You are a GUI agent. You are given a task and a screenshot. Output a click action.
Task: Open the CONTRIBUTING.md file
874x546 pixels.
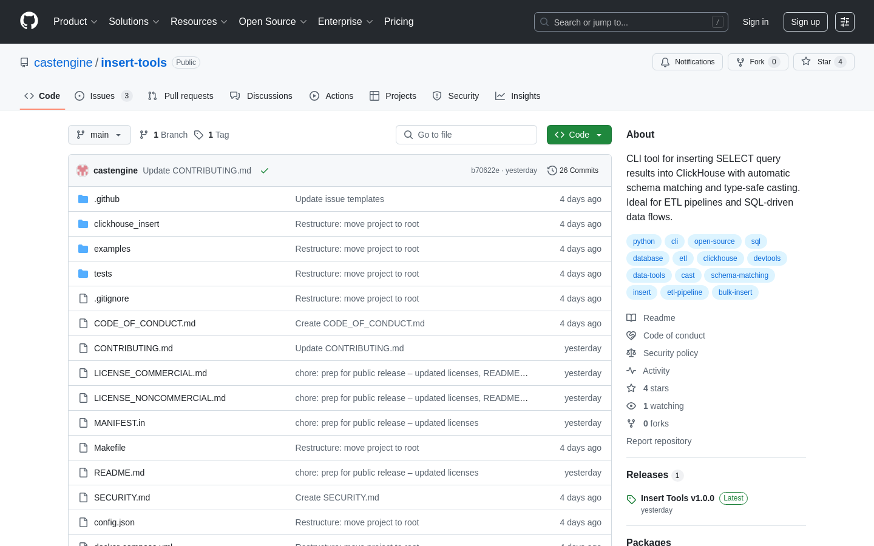click(x=134, y=348)
